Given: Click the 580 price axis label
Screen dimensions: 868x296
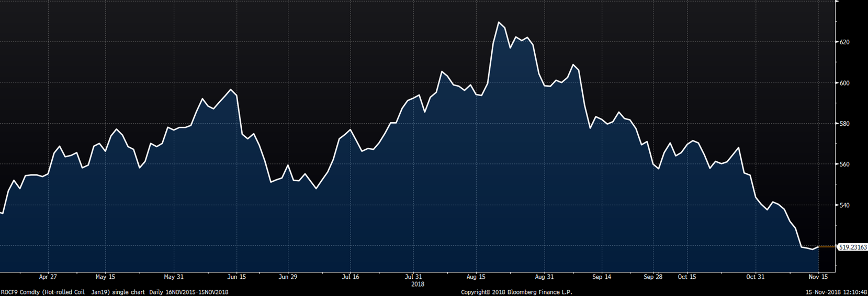Looking at the screenshot, I should coord(844,124).
